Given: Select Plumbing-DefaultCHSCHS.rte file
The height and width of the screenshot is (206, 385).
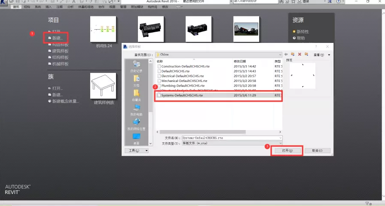Looking at the screenshot, I should pyautogui.click(x=183, y=85).
